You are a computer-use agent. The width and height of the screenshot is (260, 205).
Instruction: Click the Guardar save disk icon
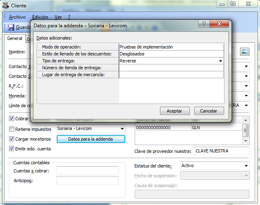click(11, 27)
